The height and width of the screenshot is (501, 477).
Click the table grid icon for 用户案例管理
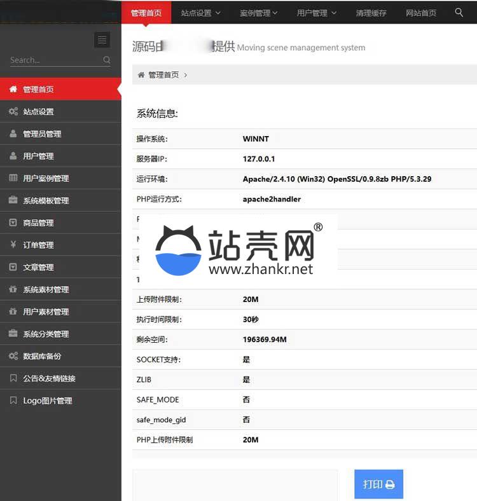pos(13,178)
